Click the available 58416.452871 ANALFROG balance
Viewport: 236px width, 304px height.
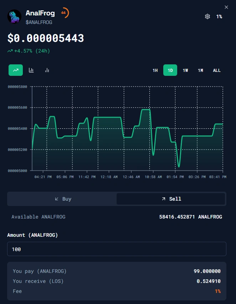[190, 217]
